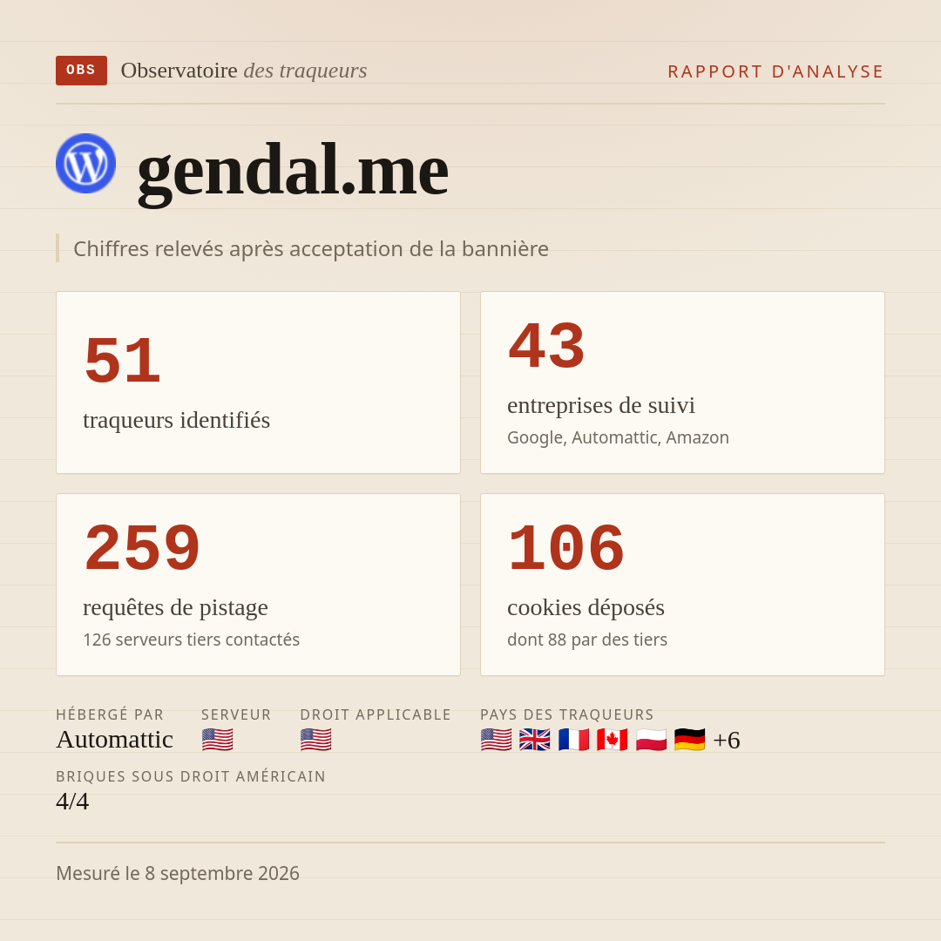Viewport: 941px width, 941px height.
Task: Expand the +6 additional countries indicator
Action: point(727,740)
